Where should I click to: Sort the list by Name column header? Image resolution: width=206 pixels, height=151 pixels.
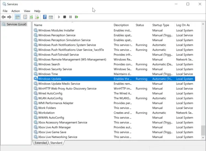(38, 25)
